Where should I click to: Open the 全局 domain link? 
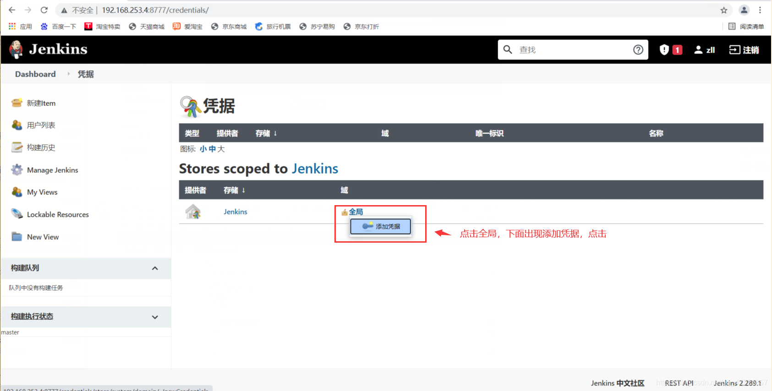pos(356,212)
